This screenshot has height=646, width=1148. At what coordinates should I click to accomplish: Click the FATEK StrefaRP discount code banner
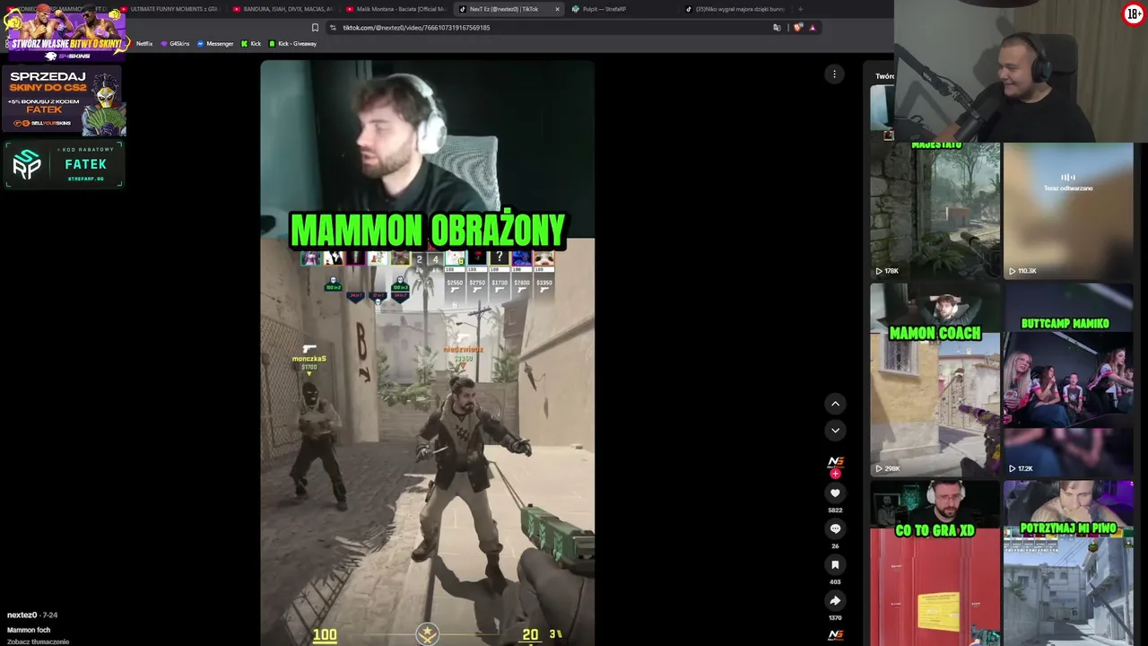click(x=64, y=165)
